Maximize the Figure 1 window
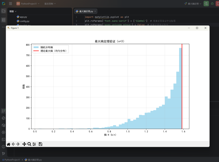 197,28
